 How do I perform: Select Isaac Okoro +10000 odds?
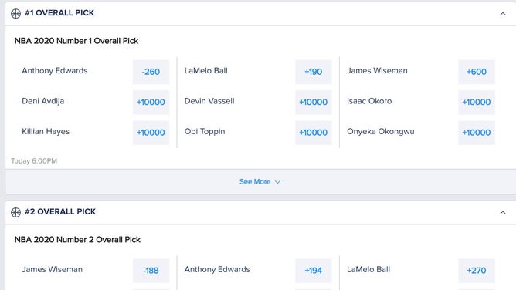[476, 102]
